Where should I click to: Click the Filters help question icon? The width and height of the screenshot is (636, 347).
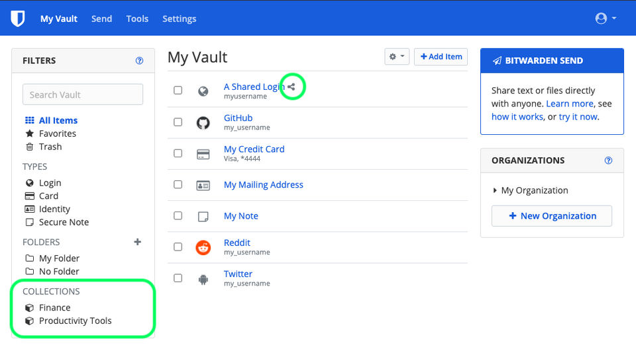[139, 61]
